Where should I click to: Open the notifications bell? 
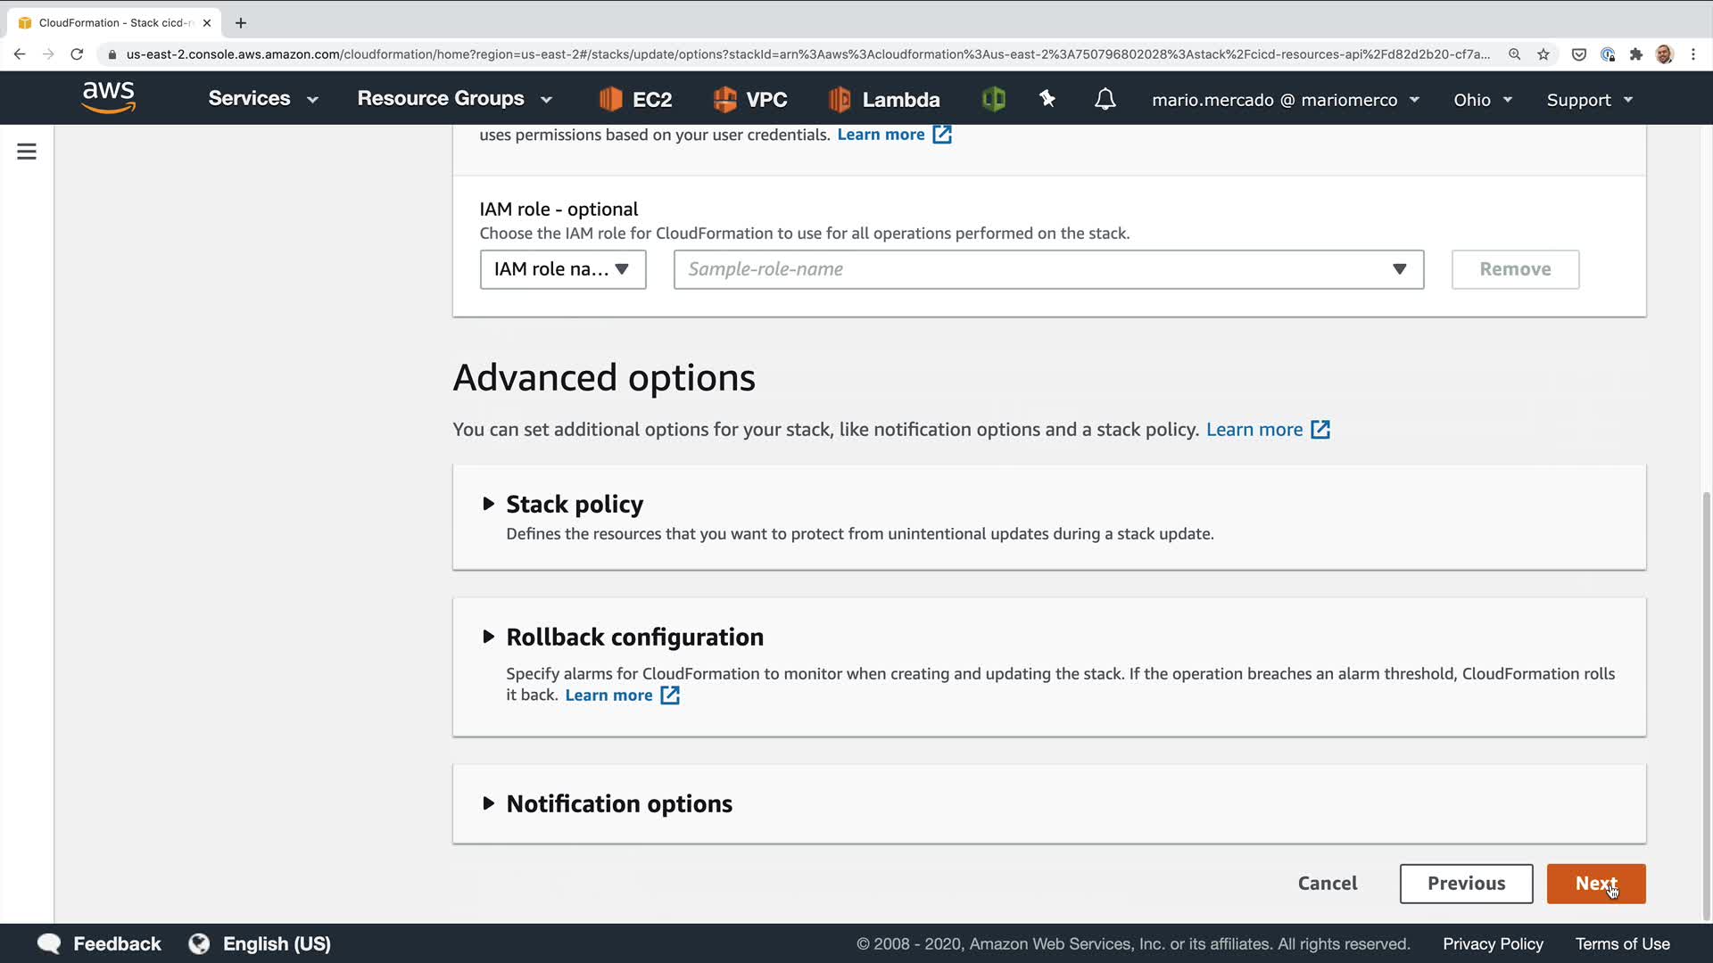(1105, 99)
